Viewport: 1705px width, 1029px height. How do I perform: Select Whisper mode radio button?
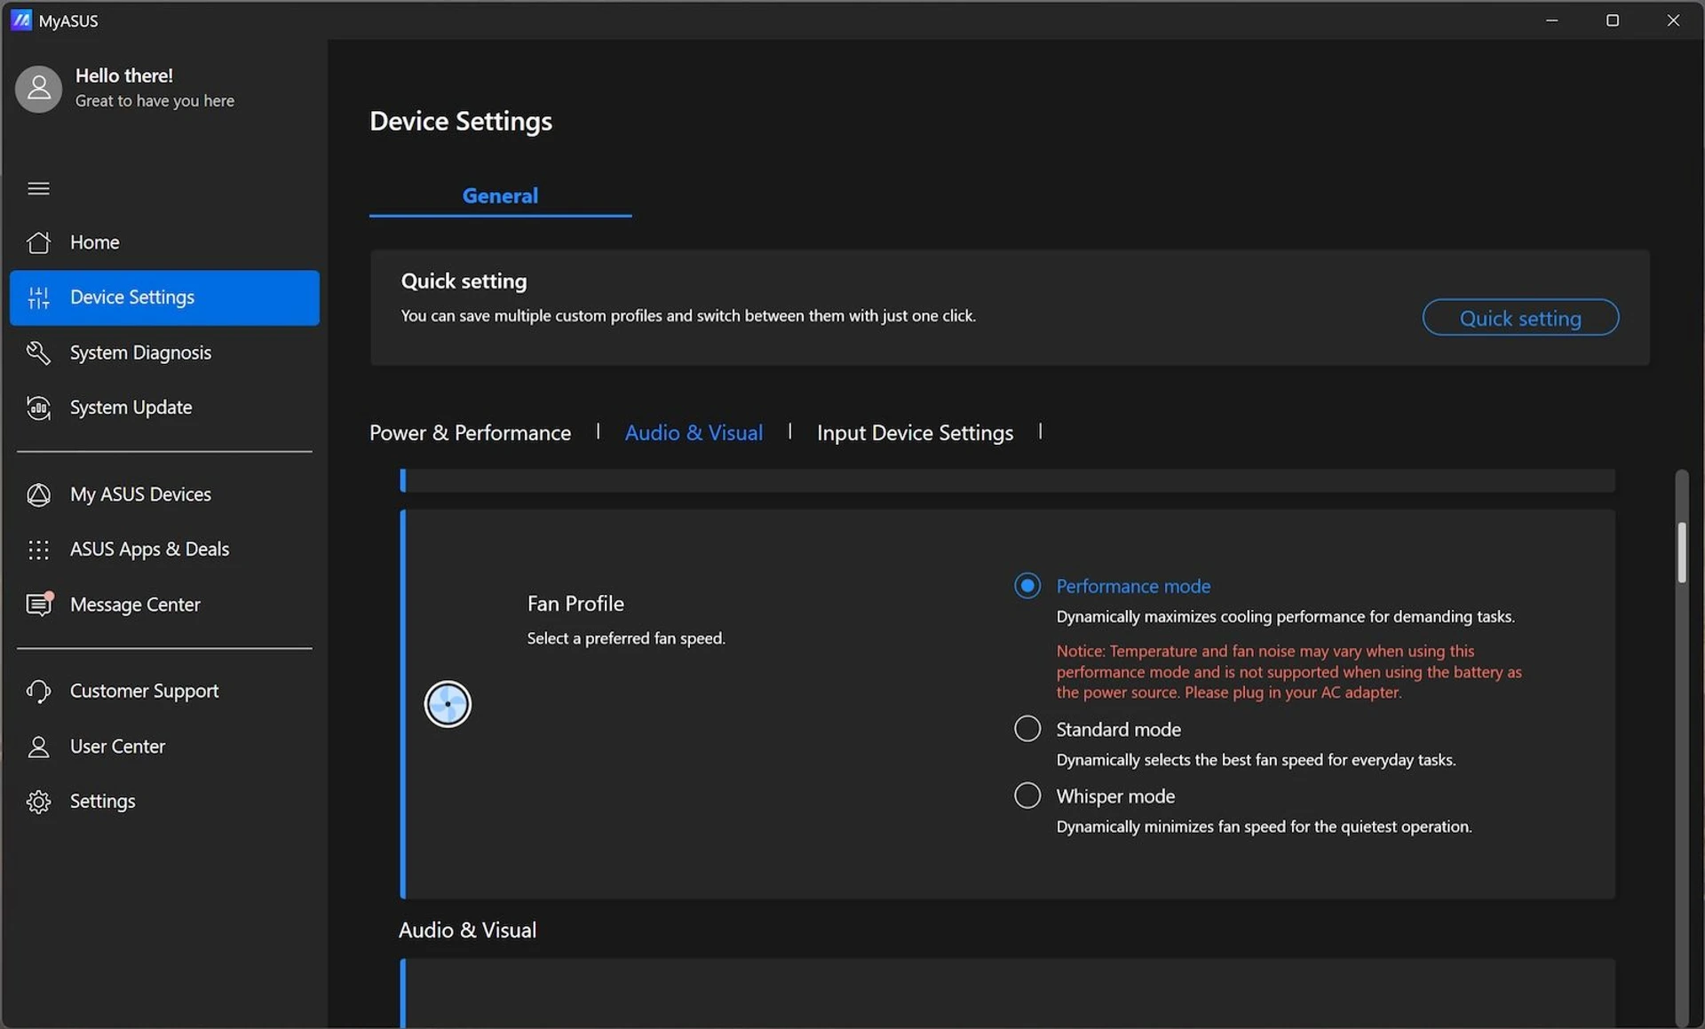1027,795
